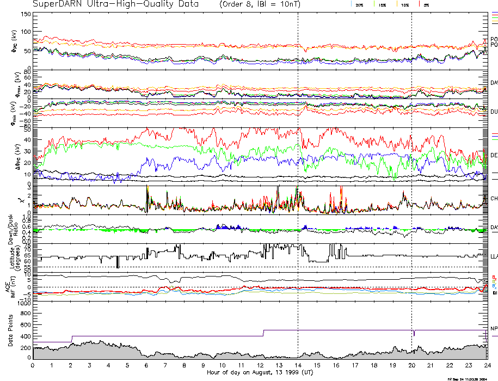Viewport: 498px width, 381px height.
Task: Click the By legend label in IMF panel
Action: [494, 281]
